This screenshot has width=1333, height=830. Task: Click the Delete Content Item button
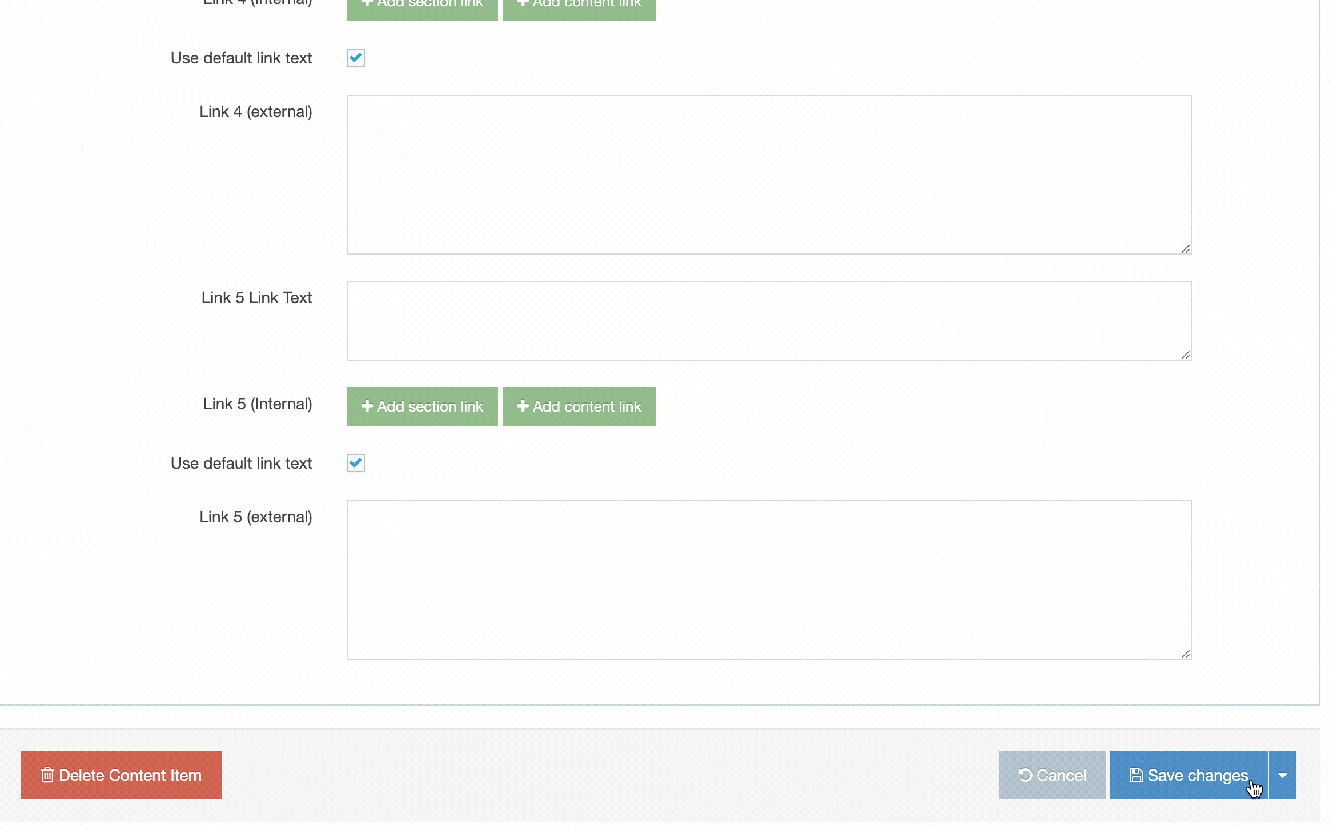coord(121,775)
